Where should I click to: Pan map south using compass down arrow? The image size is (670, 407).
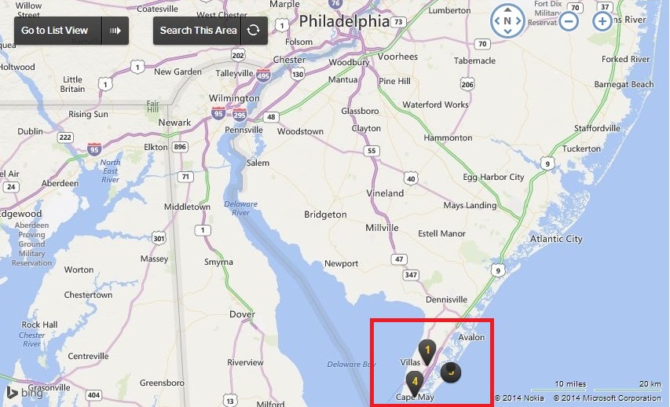pyautogui.click(x=507, y=31)
